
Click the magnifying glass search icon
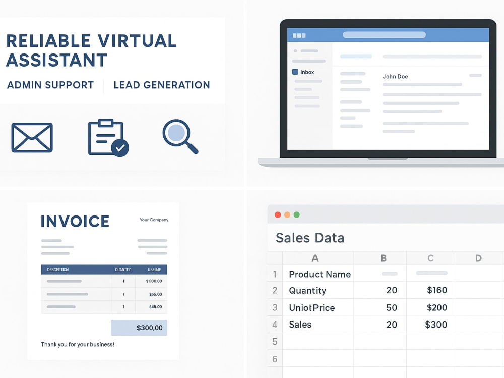click(180, 137)
